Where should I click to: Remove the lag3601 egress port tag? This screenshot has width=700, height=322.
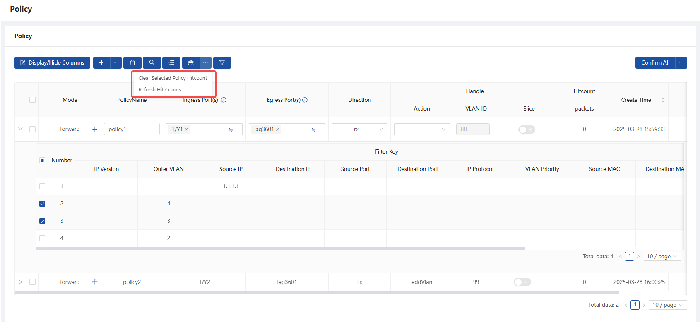pyautogui.click(x=278, y=130)
